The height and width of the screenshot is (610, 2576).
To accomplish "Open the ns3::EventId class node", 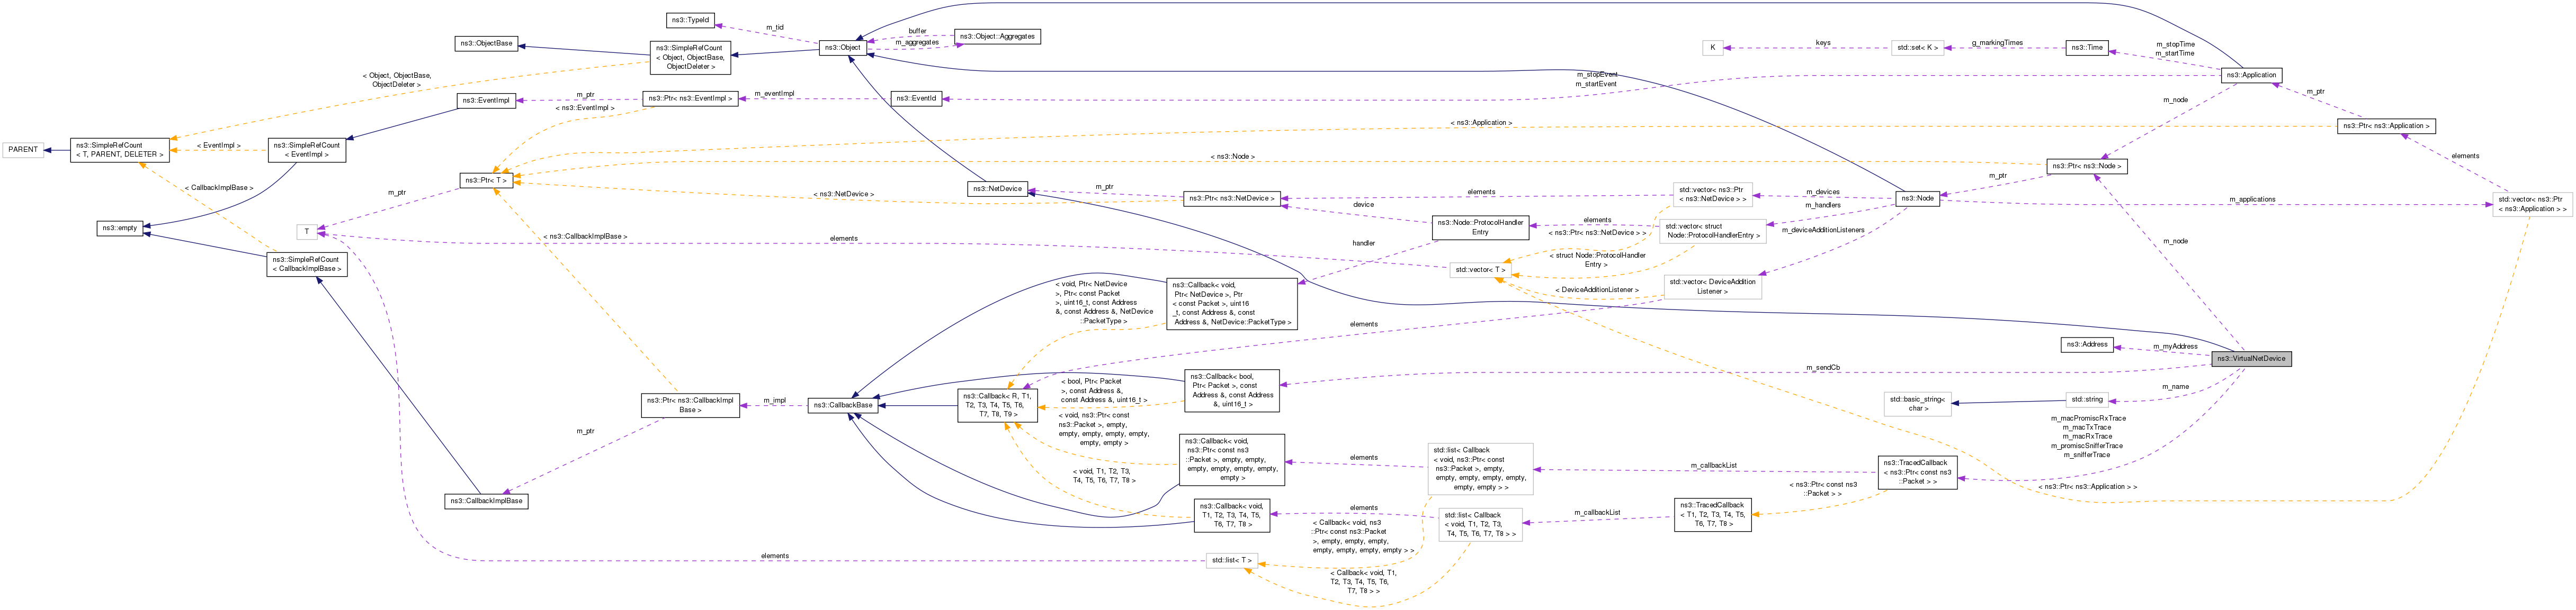I will [916, 98].
